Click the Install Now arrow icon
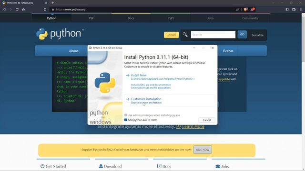This screenshot has width=305, height=171. 128,75
